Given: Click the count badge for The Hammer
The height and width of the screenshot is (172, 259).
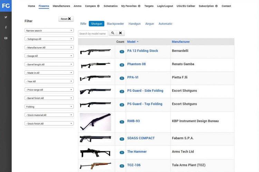Looking at the screenshot, I should click(x=122, y=153).
